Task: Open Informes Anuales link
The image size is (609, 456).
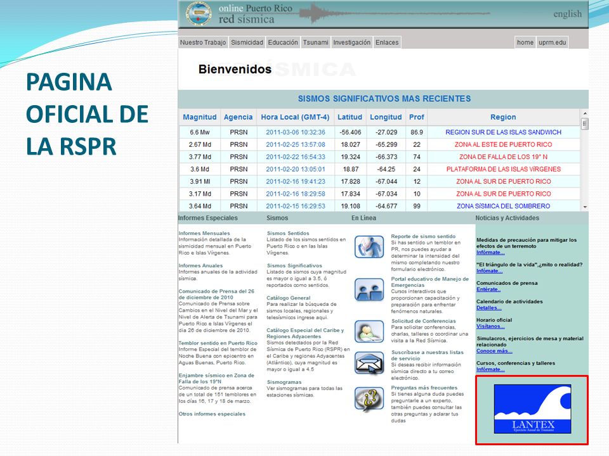Action: [x=200, y=265]
